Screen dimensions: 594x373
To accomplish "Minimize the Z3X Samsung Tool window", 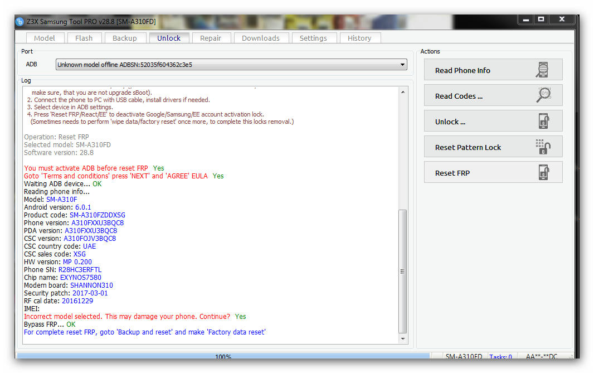I will [526, 20].
